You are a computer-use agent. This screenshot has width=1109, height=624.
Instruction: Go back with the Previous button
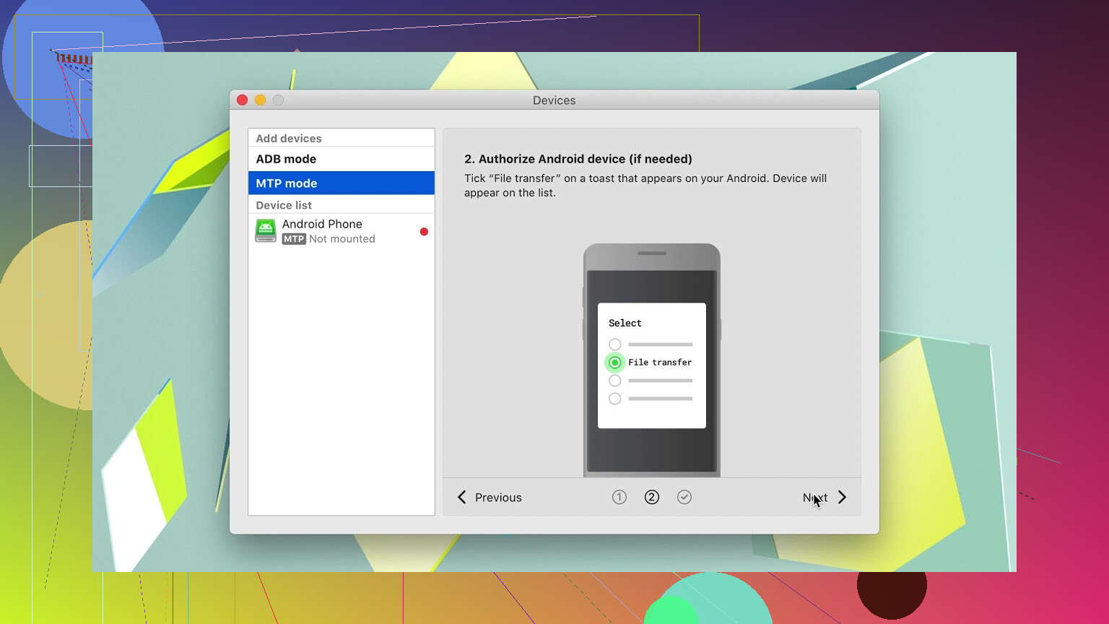point(490,498)
